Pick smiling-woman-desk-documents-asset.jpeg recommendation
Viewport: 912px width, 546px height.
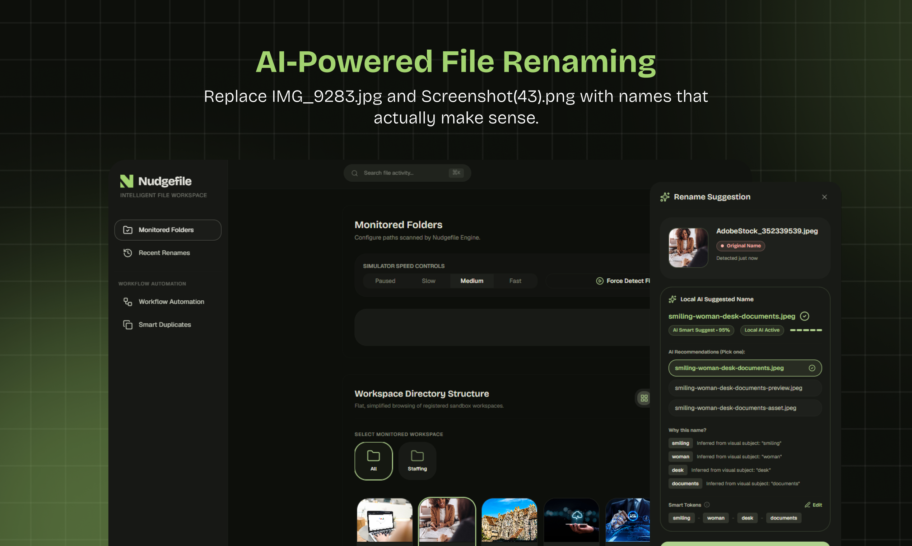click(x=745, y=408)
